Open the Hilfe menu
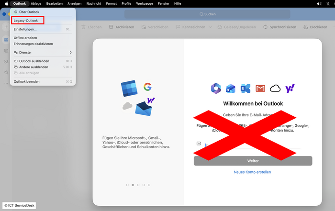335x211 pixels. pos(178,4)
